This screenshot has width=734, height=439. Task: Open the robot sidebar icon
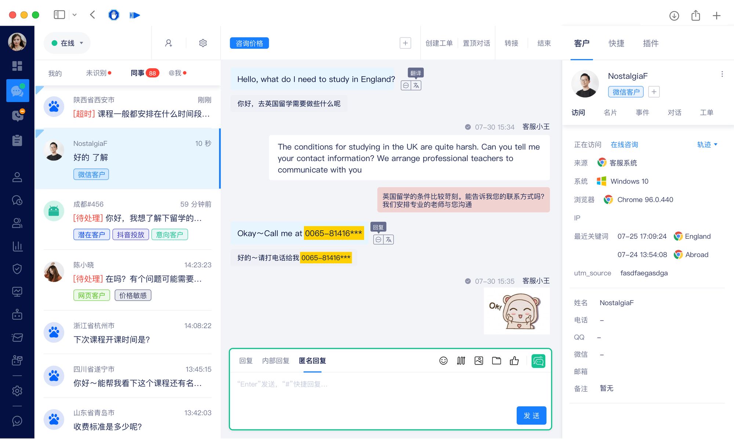pyautogui.click(x=17, y=315)
